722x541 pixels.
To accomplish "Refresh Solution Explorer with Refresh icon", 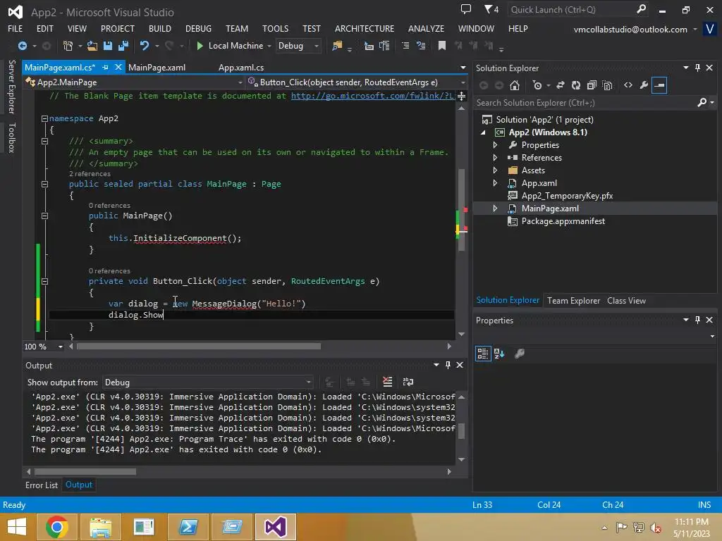I will (x=576, y=85).
